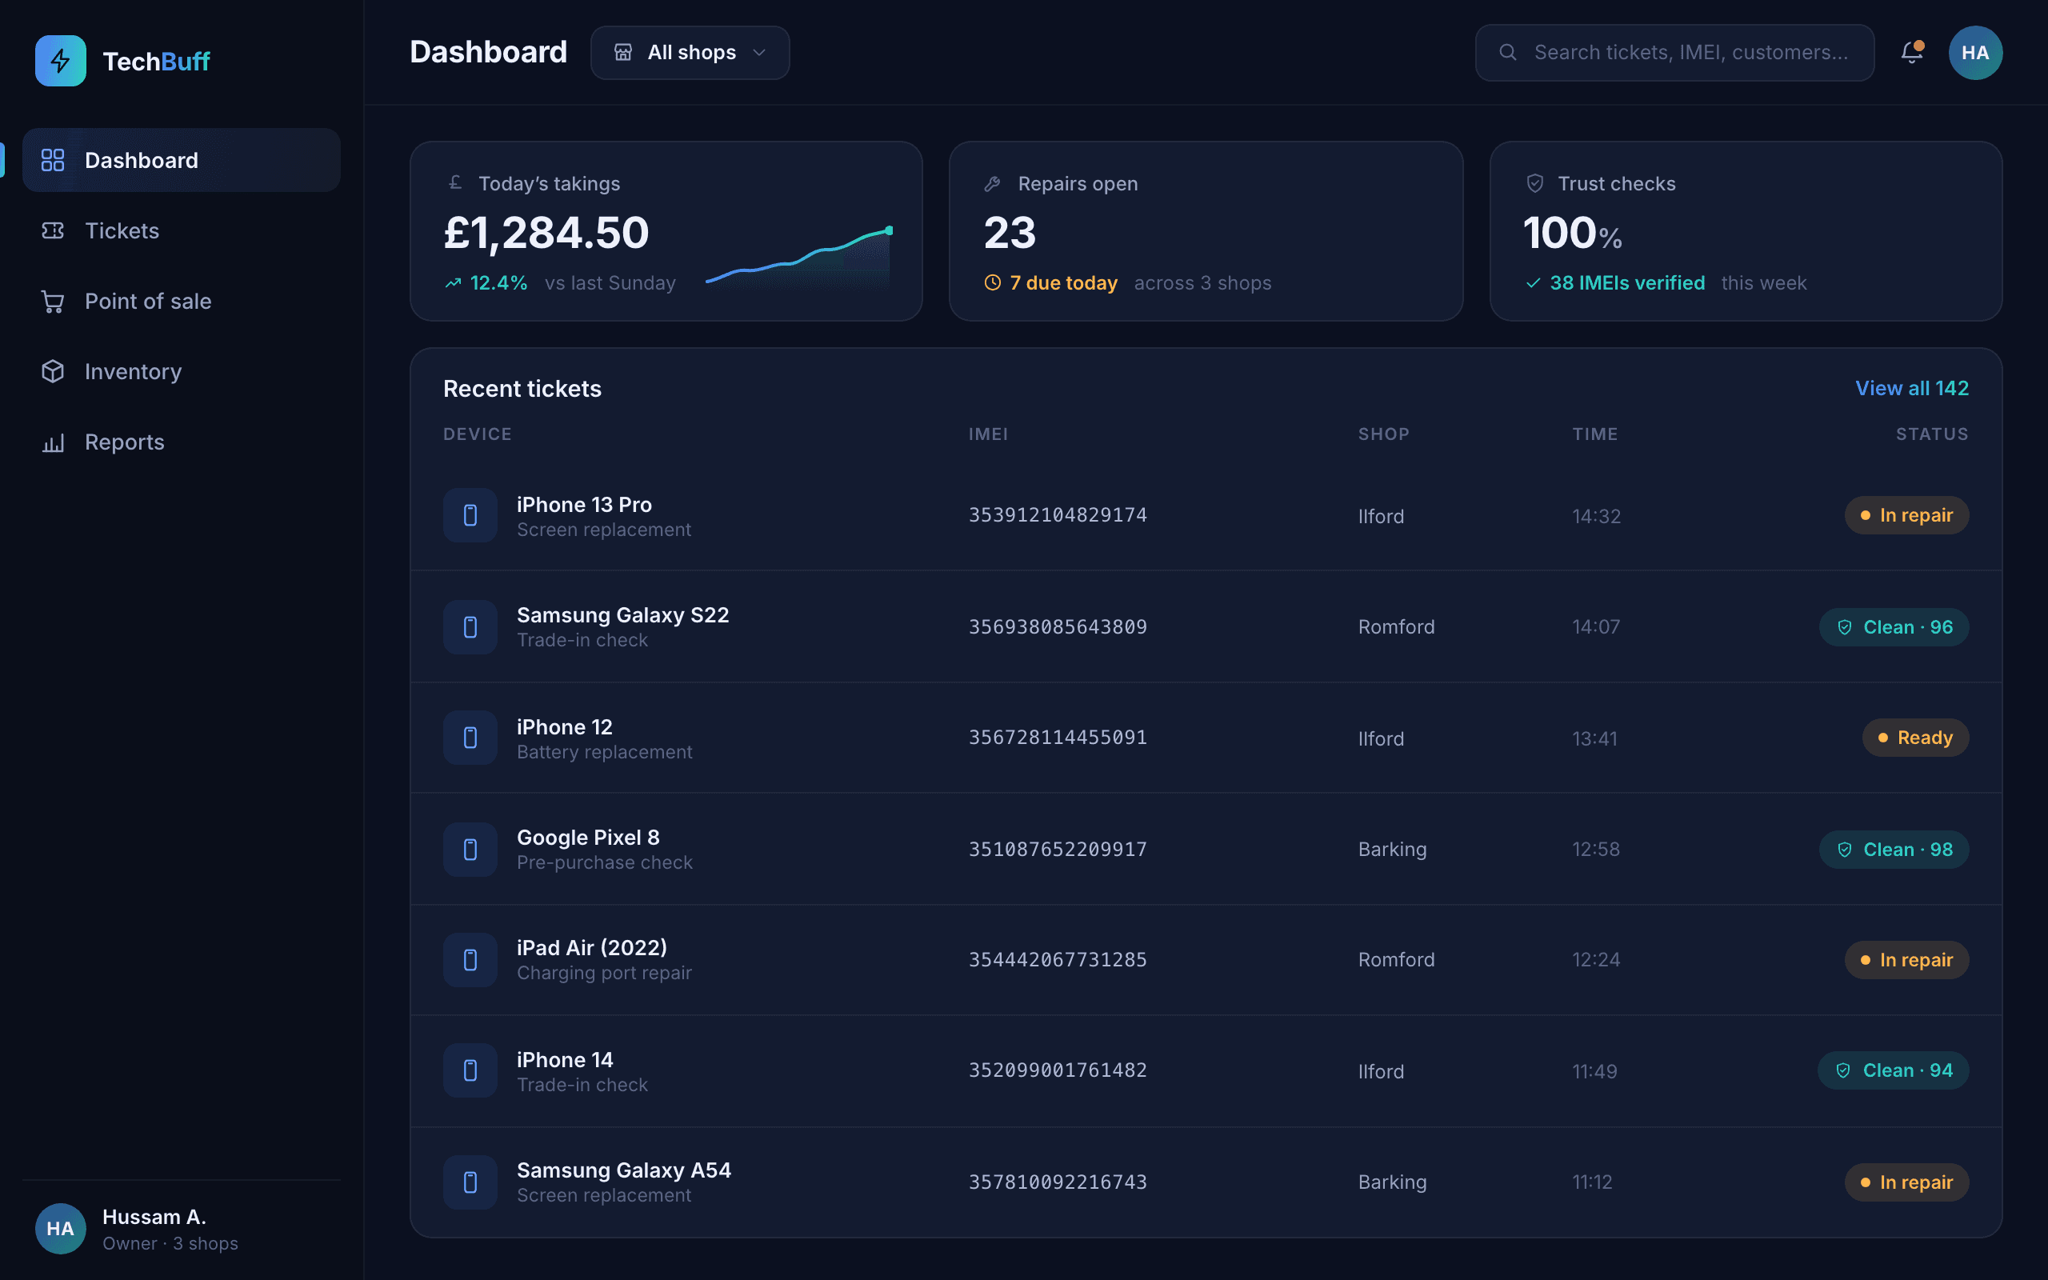This screenshot has width=2048, height=1280.
Task: Click the Today's takings card value £1,284.50
Action: coord(546,232)
